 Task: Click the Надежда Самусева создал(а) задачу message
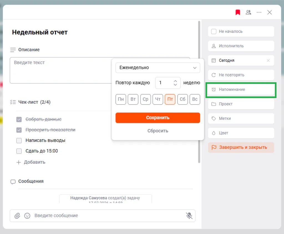click(105, 199)
